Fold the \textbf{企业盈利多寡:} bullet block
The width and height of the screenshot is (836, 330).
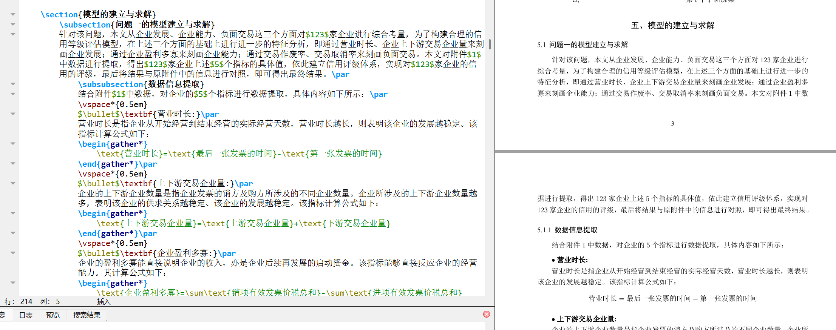coord(13,253)
